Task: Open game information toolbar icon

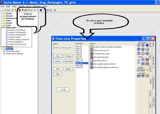Action: pyautogui.click(x=48, y=10)
